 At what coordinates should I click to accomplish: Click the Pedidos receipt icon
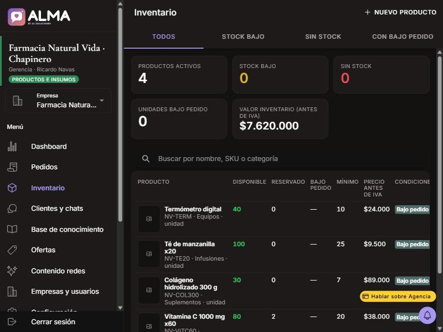click(12, 167)
